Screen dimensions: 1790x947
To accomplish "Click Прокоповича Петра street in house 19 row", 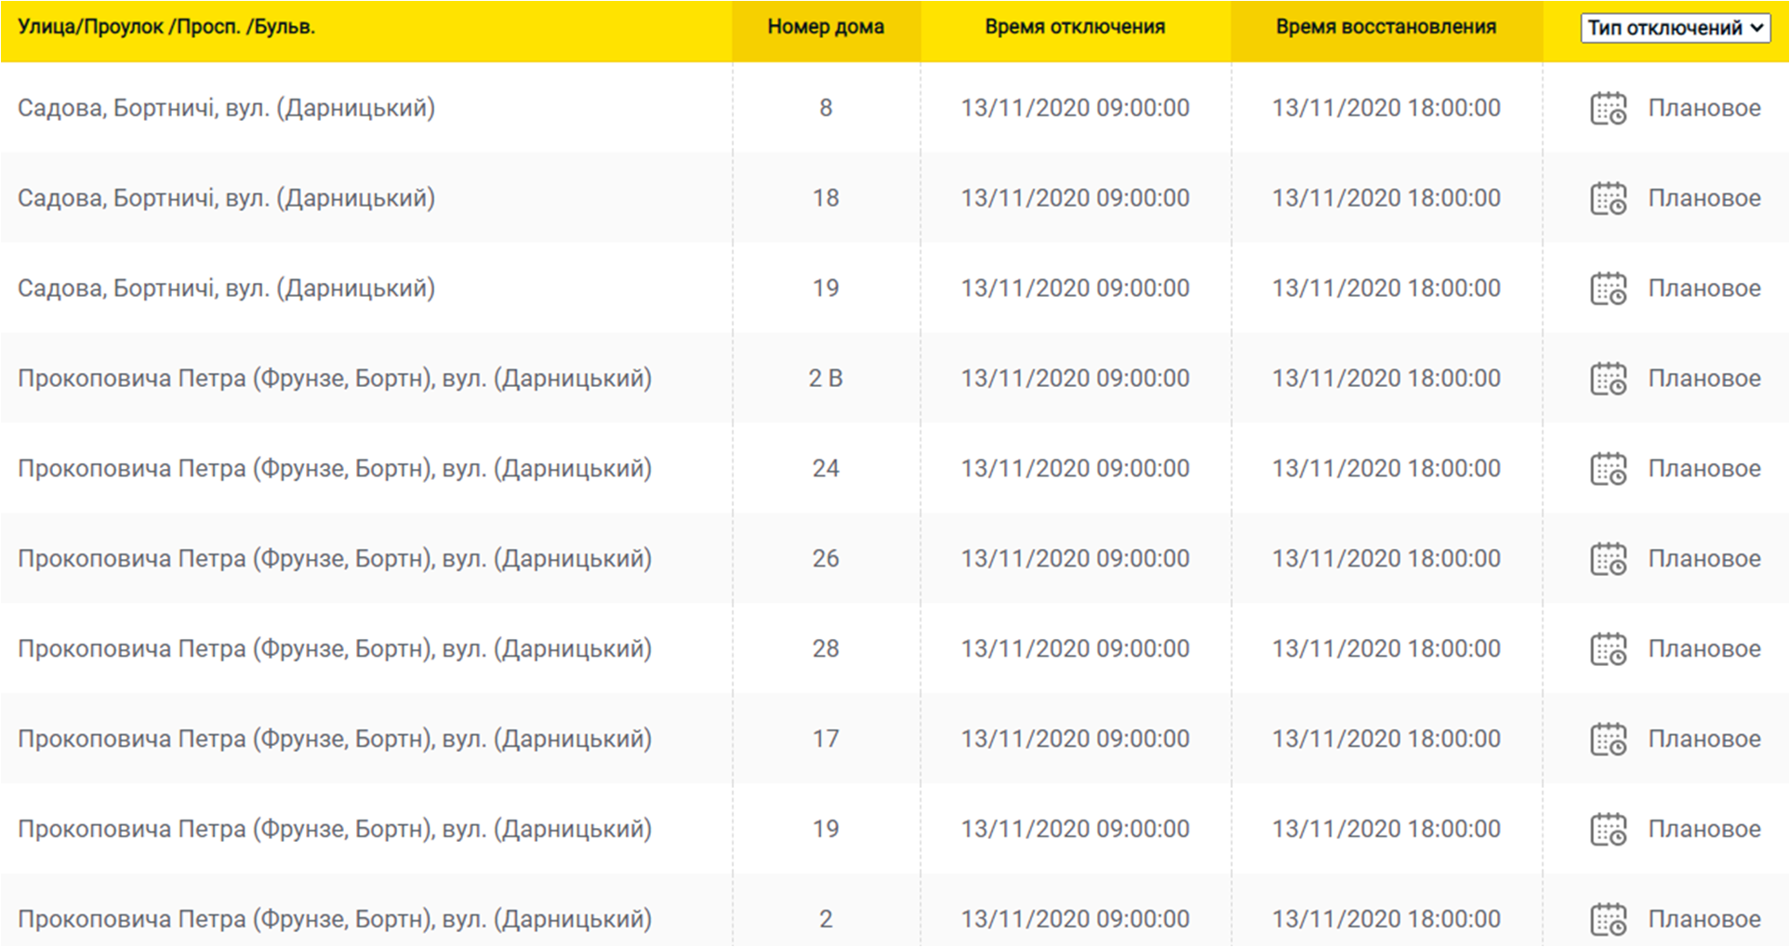I will click(334, 829).
